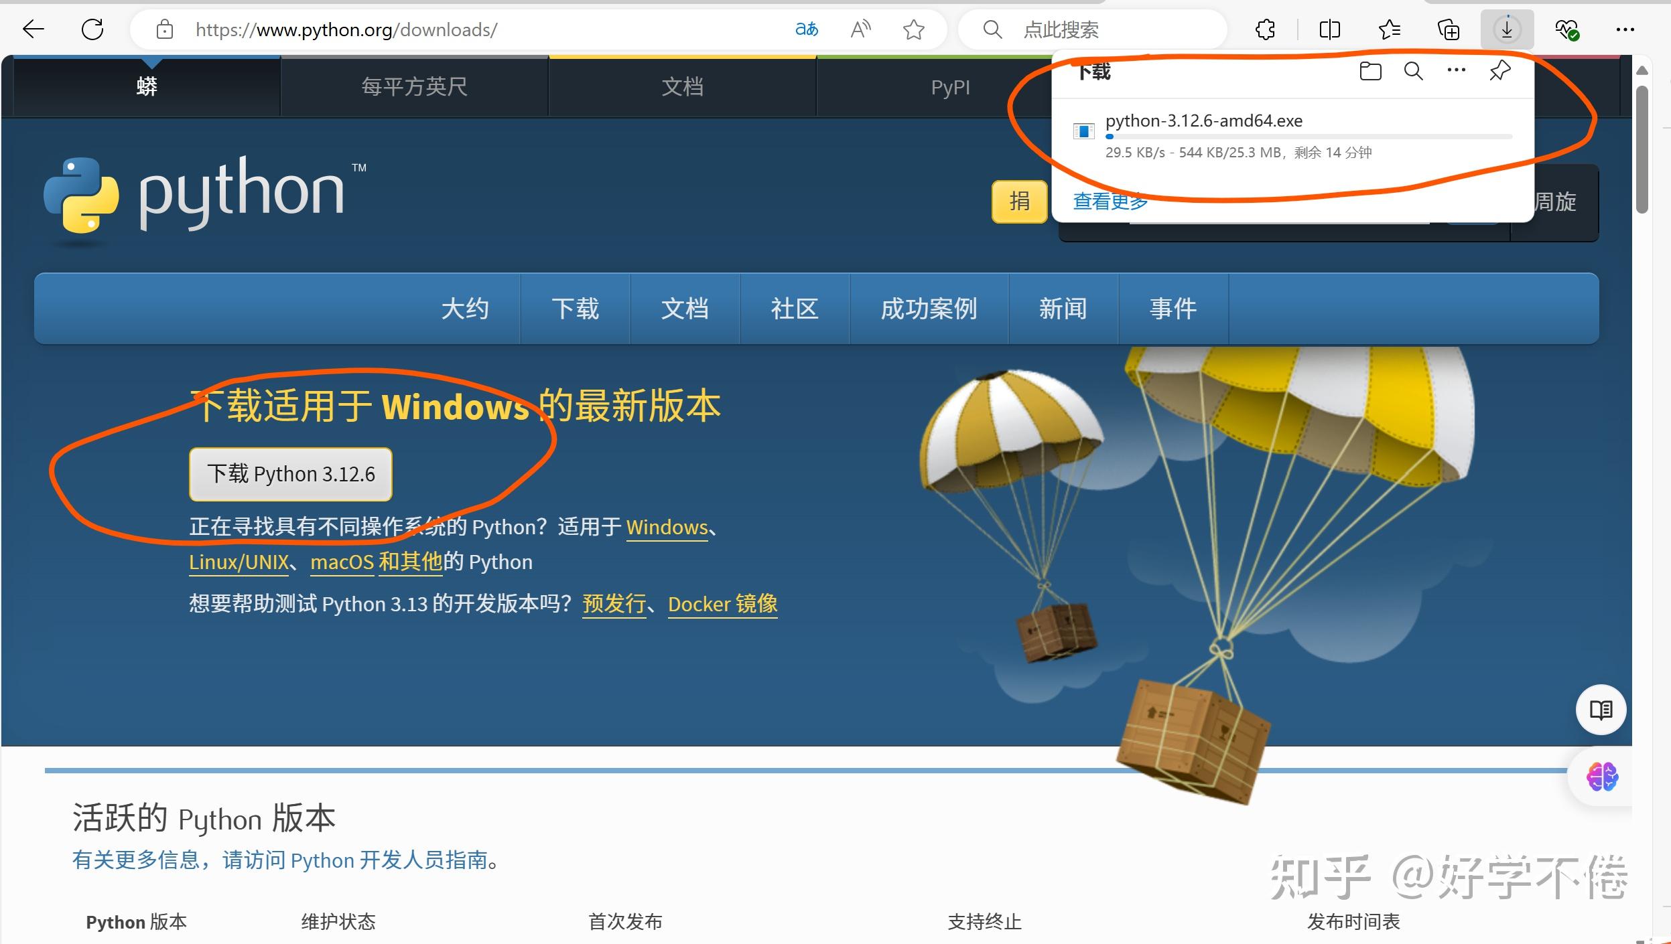This screenshot has width=1671, height=944.
Task: Click the translate page icon
Action: pyautogui.click(x=807, y=29)
